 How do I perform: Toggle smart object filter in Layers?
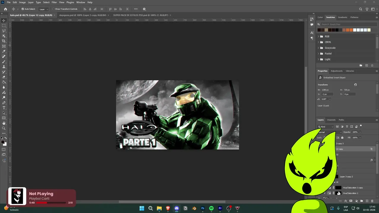[x=356, y=127]
